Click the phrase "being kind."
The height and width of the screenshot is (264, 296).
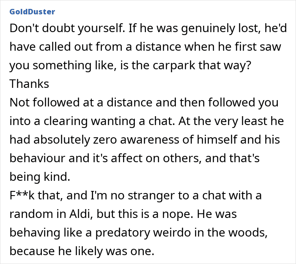pos(40,177)
